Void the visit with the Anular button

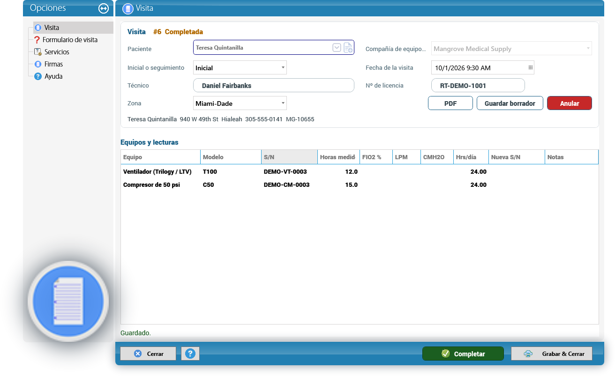pos(570,103)
